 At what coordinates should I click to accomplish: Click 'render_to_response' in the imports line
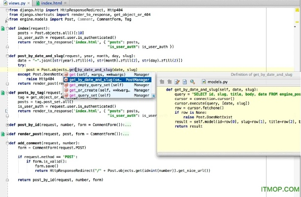91,15
